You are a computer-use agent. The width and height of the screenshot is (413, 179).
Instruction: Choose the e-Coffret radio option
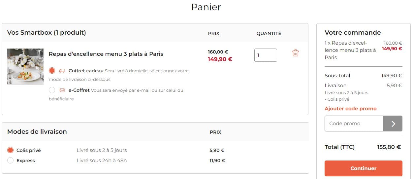coord(52,90)
